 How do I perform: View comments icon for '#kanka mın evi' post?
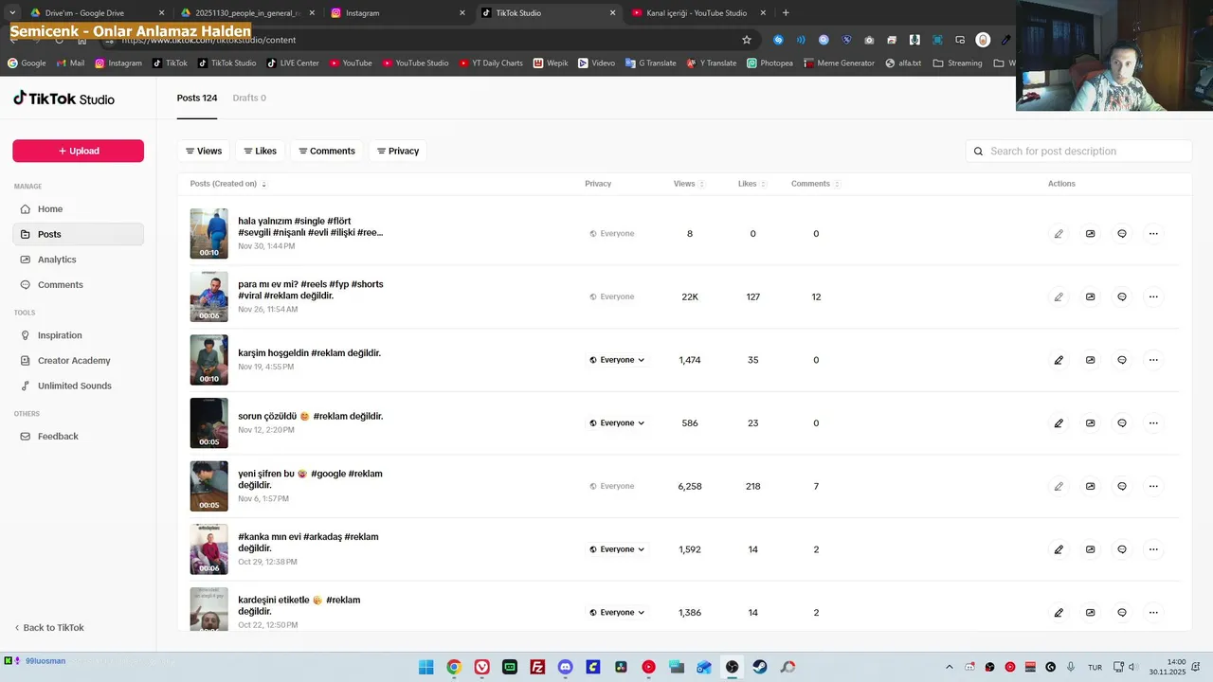tap(1122, 549)
